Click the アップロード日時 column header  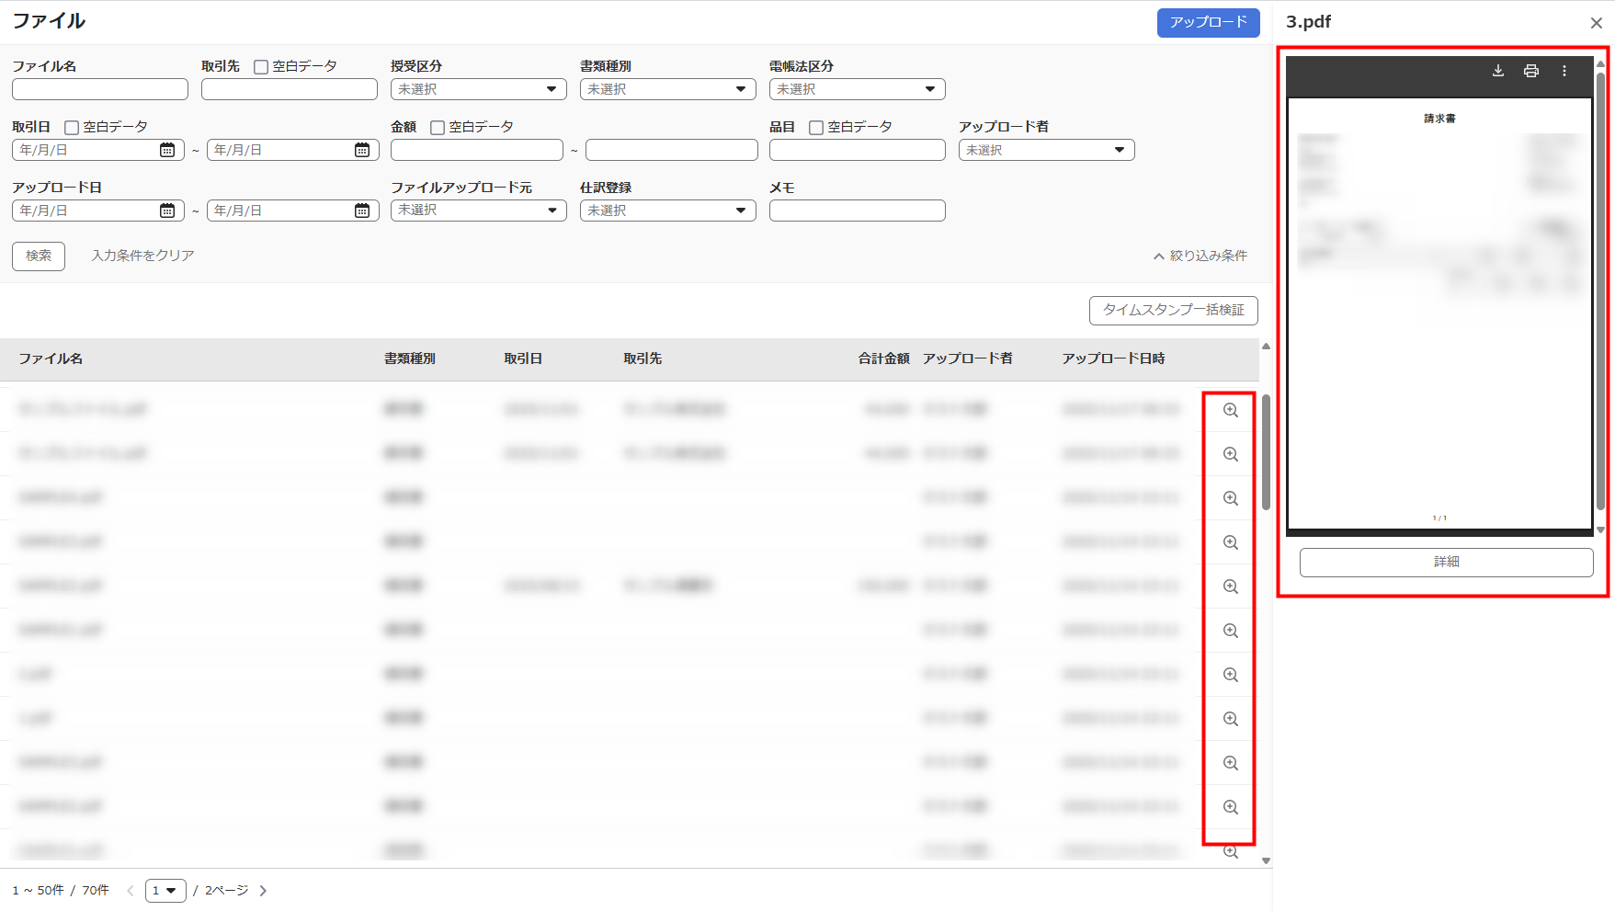click(x=1113, y=359)
